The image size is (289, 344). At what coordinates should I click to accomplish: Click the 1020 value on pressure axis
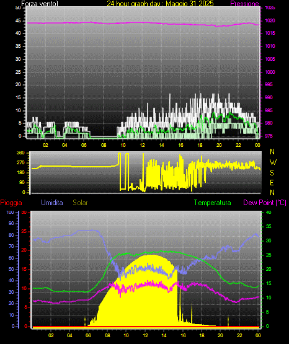270,20
